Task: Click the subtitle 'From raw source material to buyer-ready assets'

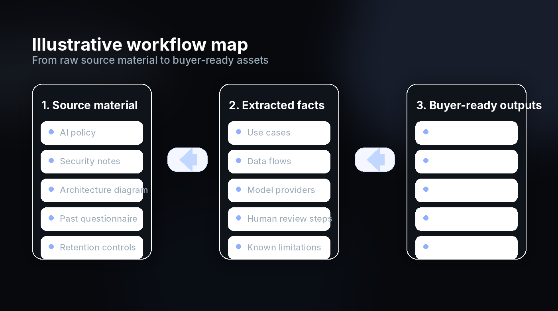Action: point(150,60)
